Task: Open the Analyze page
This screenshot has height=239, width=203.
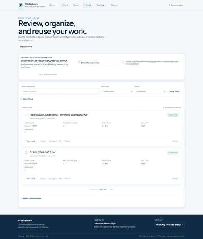Action: [65, 5]
